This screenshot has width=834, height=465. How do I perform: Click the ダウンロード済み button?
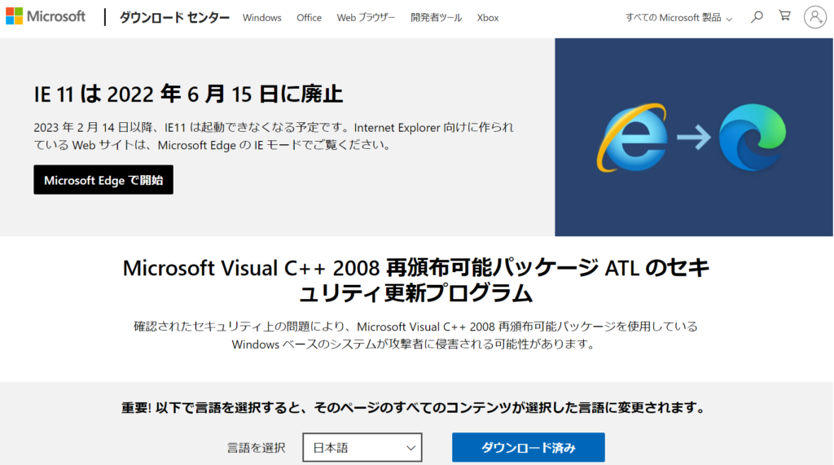pyautogui.click(x=528, y=447)
